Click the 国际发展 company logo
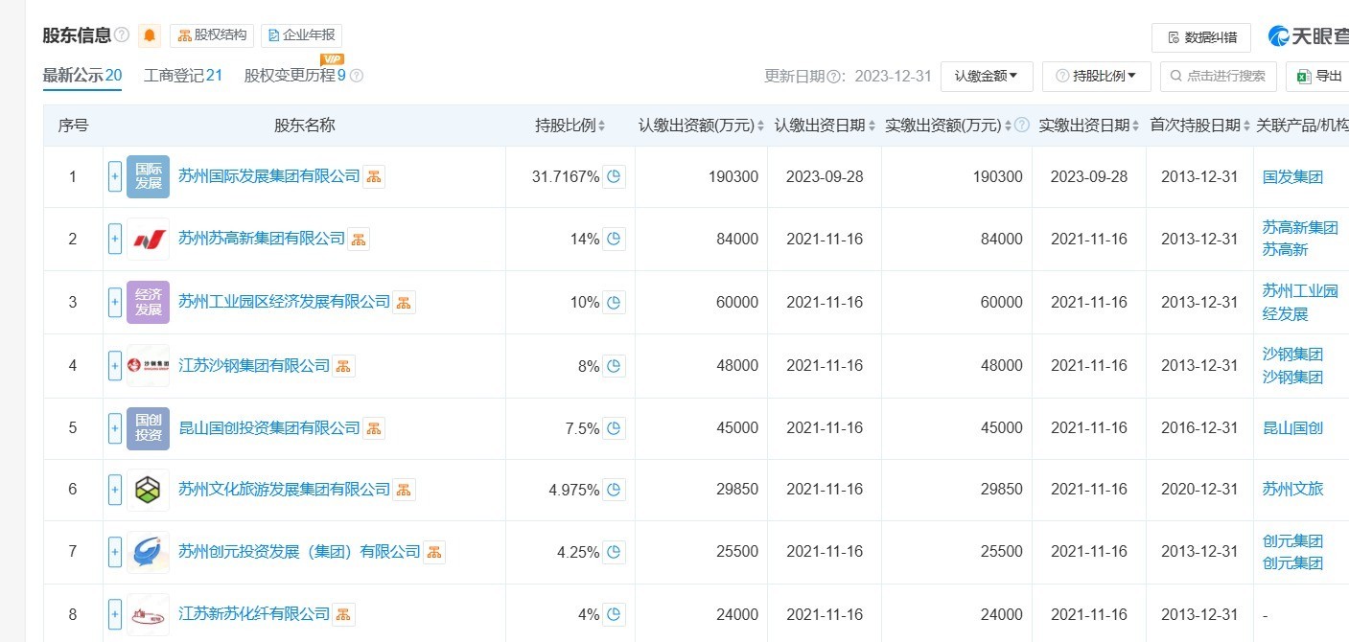This screenshot has width=1349, height=642. (148, 176)
